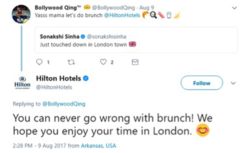Like the tweet with heart icon
This screenshot has height=153, width=247.
[x=103, y=62]
